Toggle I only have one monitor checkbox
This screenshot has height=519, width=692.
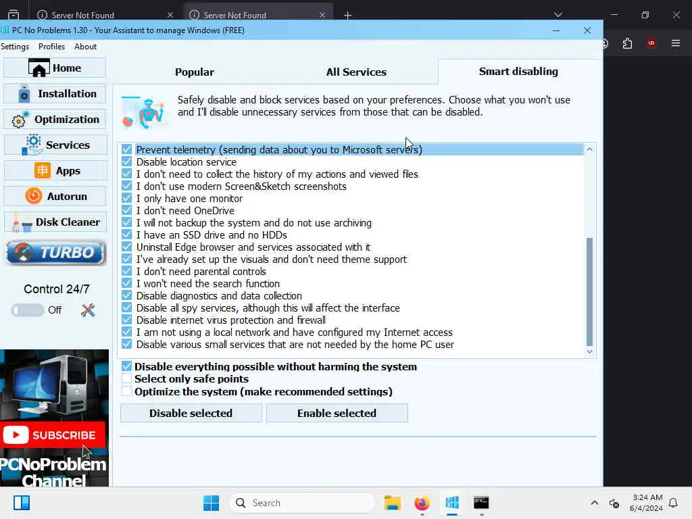[126, 198]
